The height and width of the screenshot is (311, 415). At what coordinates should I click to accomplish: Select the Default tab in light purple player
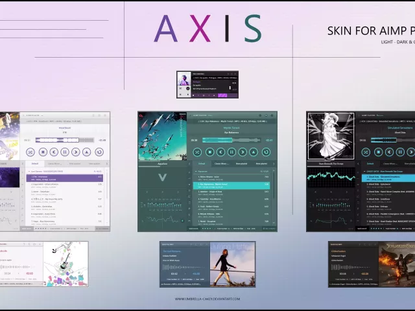coord(35,164)
